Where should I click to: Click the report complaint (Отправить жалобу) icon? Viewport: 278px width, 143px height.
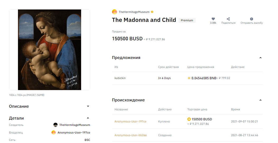pyautogui.click(x=251, y=19)
